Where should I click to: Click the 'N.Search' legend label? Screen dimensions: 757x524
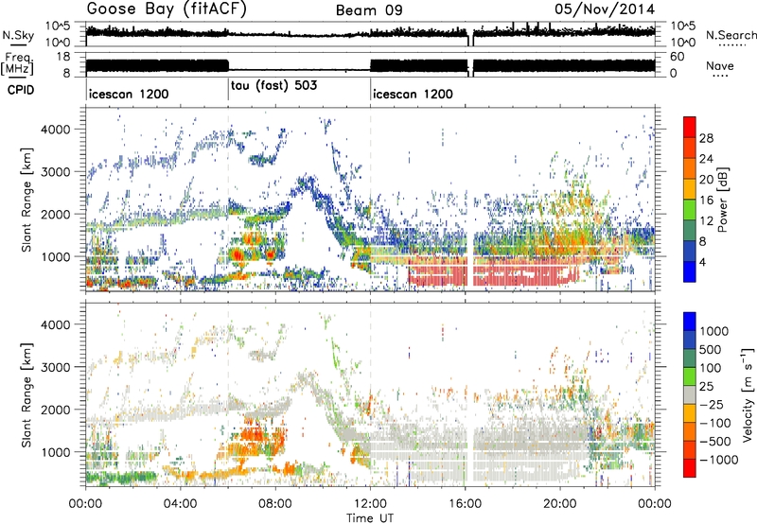click(731, 35)
